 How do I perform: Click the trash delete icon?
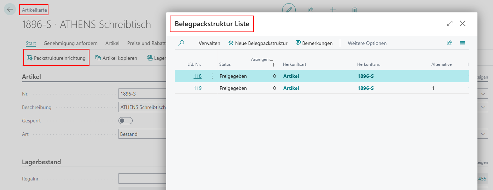tap(354, 10)
